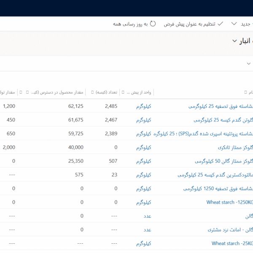The width and height of the screenshot is (253, 253).
Task: Click کیلوگرم unit in the Wheat starch -25KG row
Action: coord(143,243)
